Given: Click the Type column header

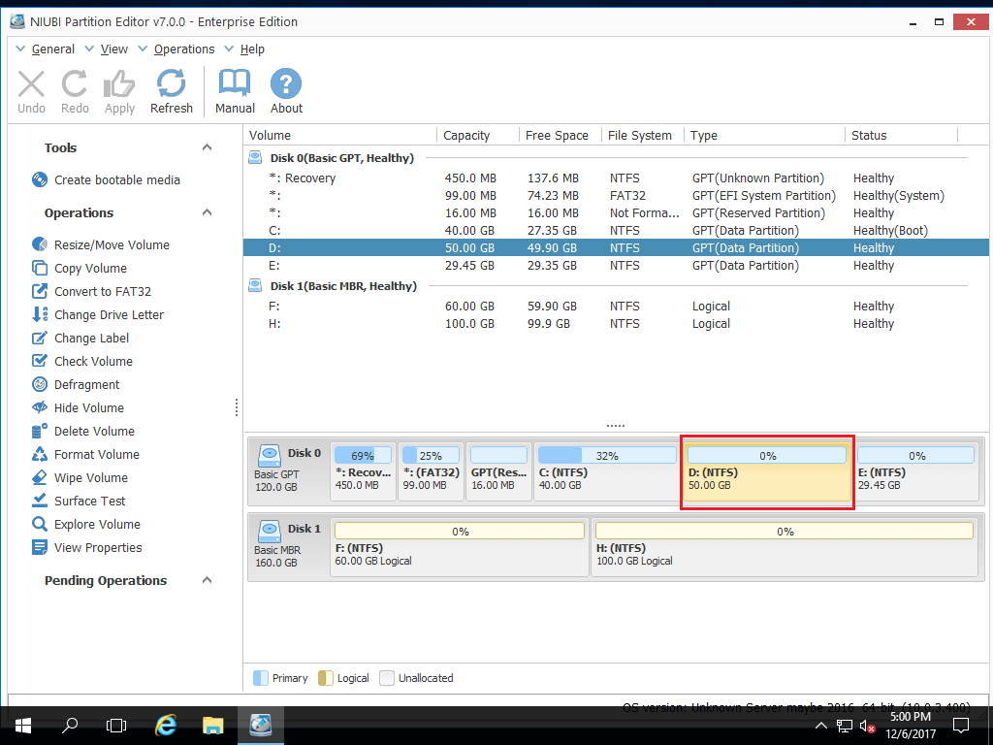Looking at the screenshot, I should (x=764, y=135).
